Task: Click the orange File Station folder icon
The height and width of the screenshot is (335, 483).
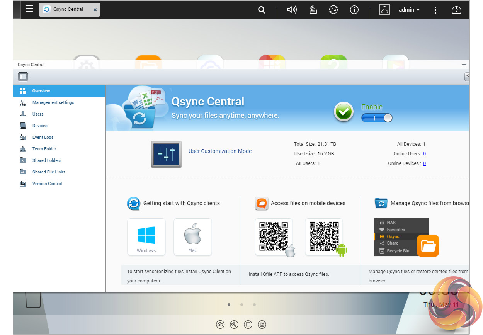Action: pos(428,246)
